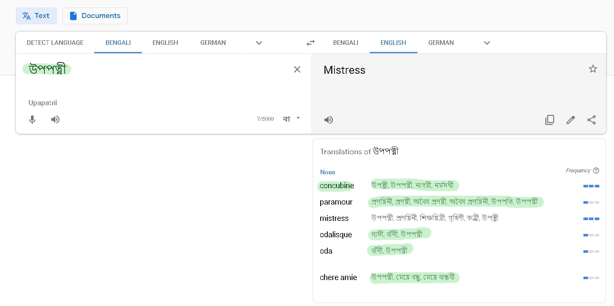
Task: Set target language to Bengali
Action: (345, 43)
